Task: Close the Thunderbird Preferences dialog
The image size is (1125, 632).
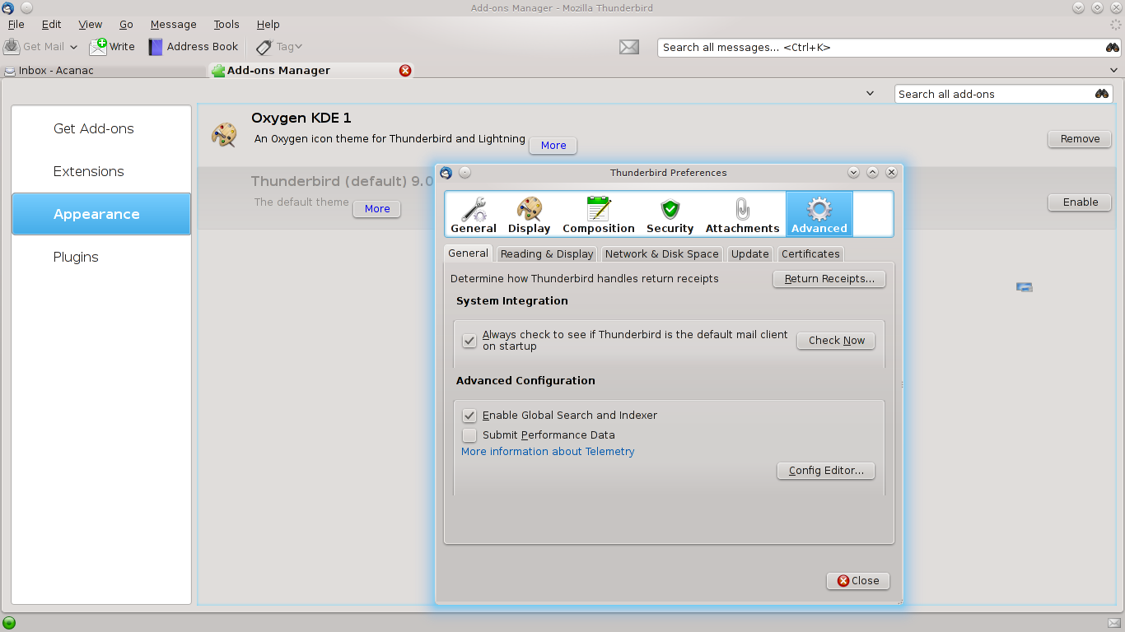Action: [x=858, y=581]
